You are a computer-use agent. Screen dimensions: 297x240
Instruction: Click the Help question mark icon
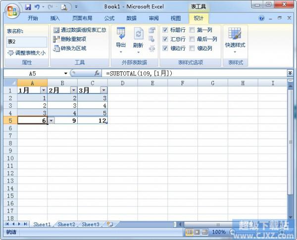pyautogui.click(x=262, y=18)
